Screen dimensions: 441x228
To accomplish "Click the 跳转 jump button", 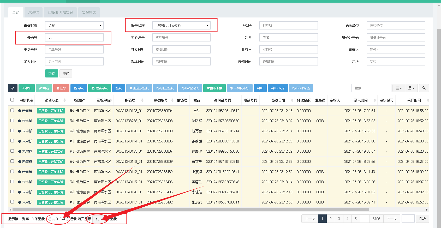I will (x=422, y=219).
